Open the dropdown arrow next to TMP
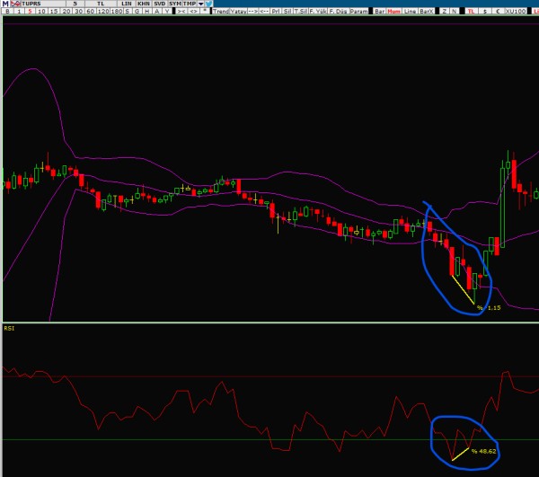This screenshot has height=477, width=539. (x=200, y=4)
